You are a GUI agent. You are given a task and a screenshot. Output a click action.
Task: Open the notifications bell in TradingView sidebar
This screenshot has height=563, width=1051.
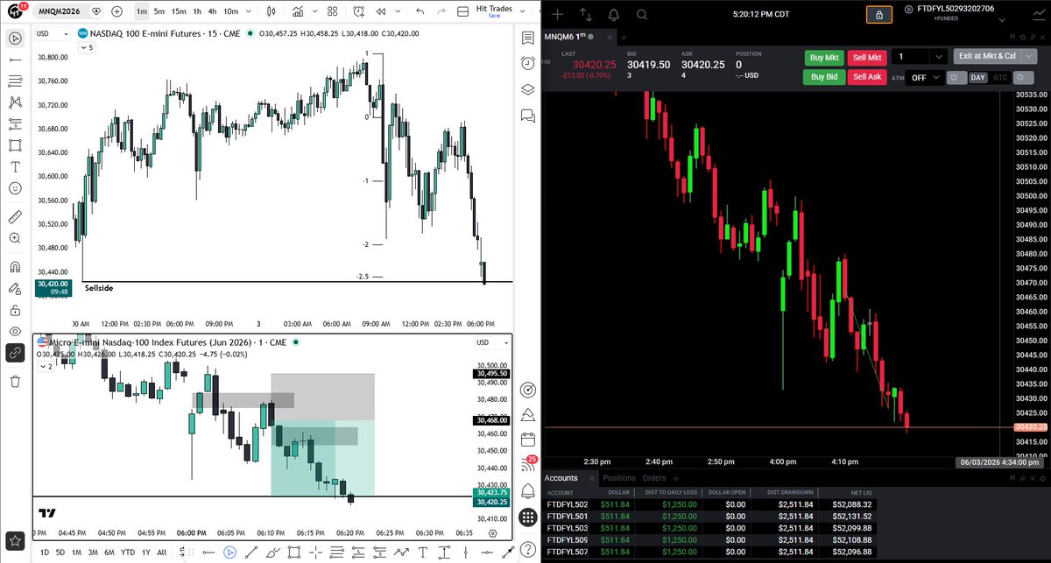click(528, 490)
